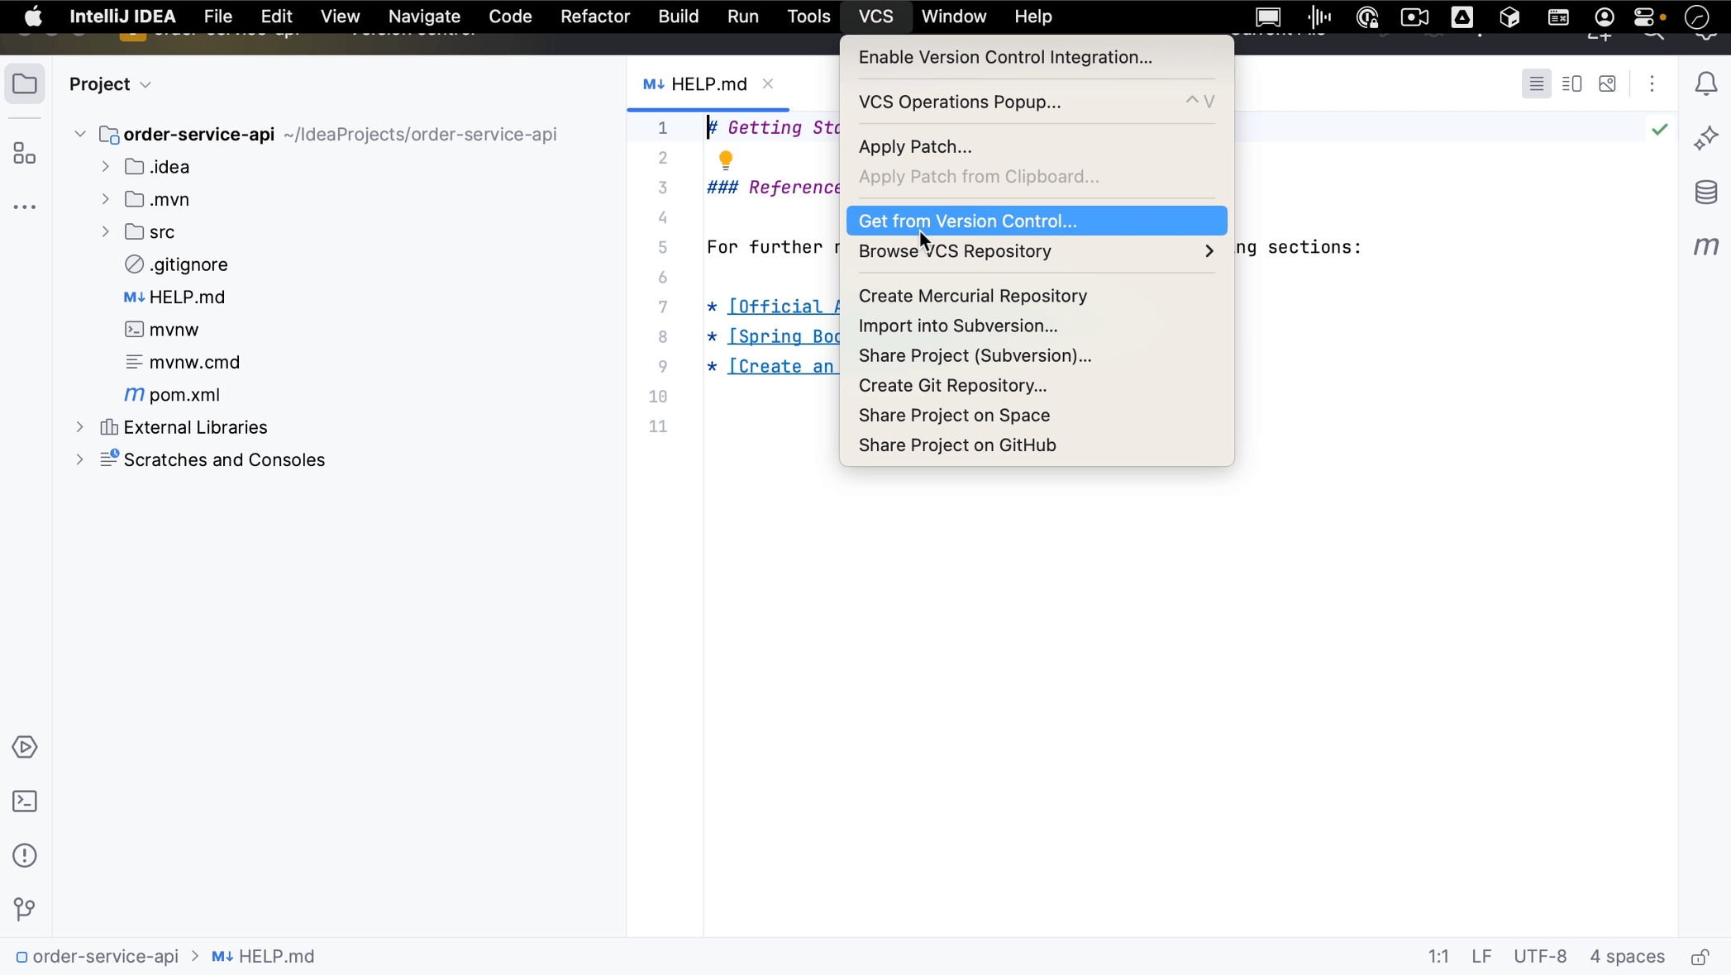This screenshot has height=975, width=1731.
Task: Click the More Tool Windows ellipsis icon
Action: [24, 207]
